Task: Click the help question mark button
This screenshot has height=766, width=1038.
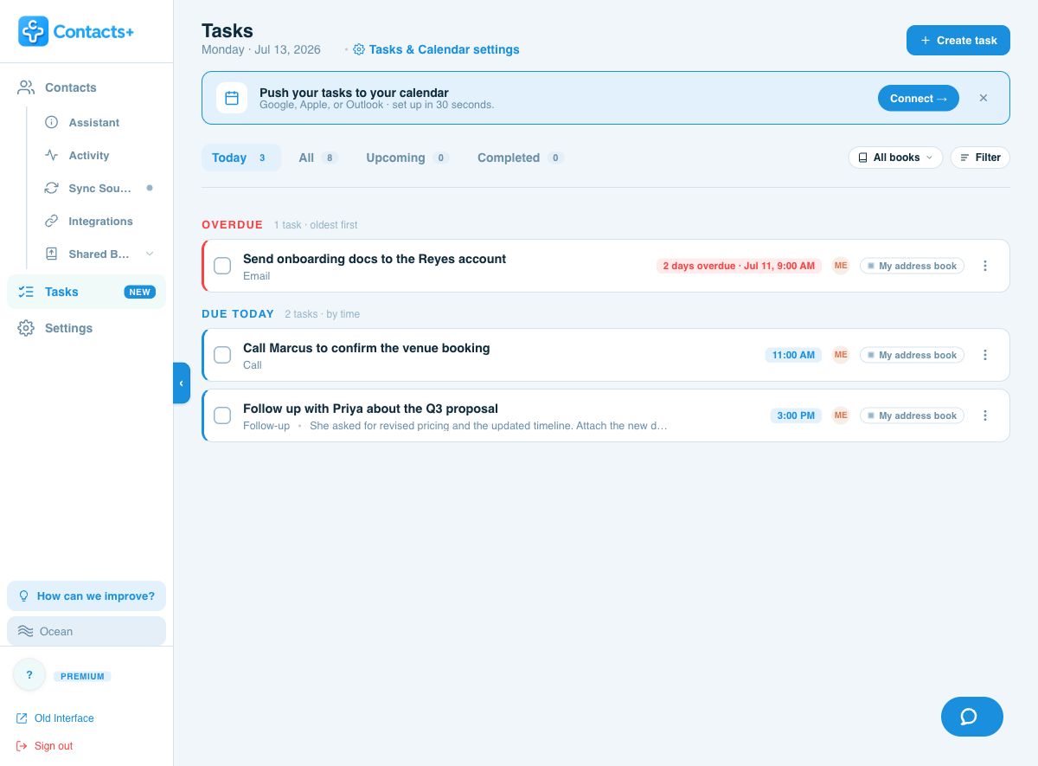Action: click(x=29, y=674)
